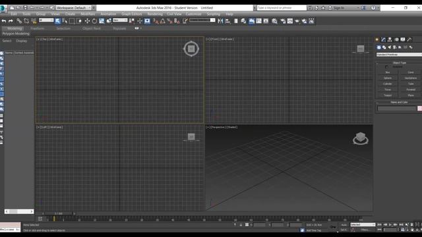Open the Select by Name dialog icon
This screenshot has height=237, width=422.
tap(65, 21)
